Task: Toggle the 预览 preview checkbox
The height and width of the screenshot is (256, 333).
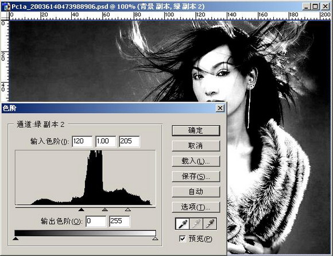Action: pos(182,239)
